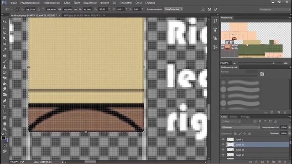Click the Navigator zoom slider
292x164 pixels.
[x=260, y=63]
